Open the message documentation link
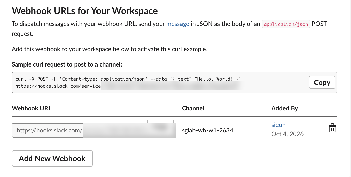The height and width of the screenshot is (177, 351). [178, 24]
